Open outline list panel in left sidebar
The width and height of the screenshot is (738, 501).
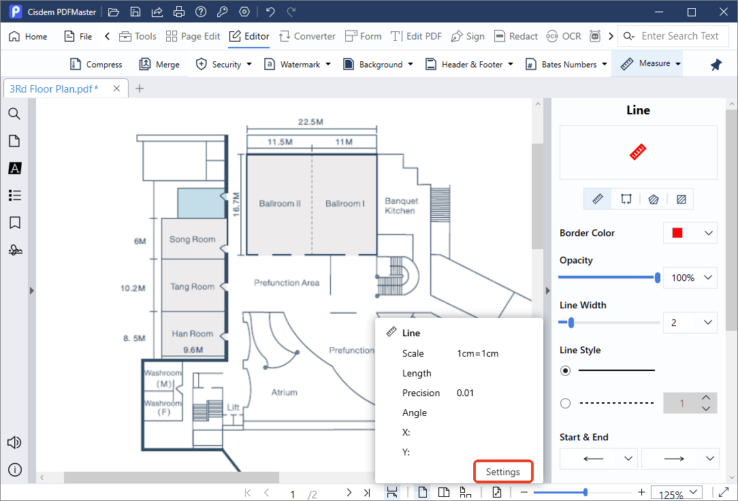pyautogui.click(x=14, y=195)
